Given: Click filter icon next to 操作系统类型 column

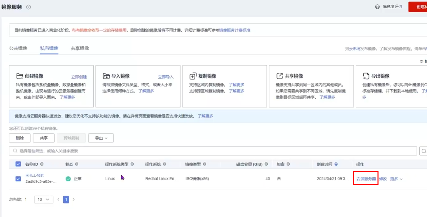Looking at the screenshot, I should pyautogui.click(x=132, y=164).
